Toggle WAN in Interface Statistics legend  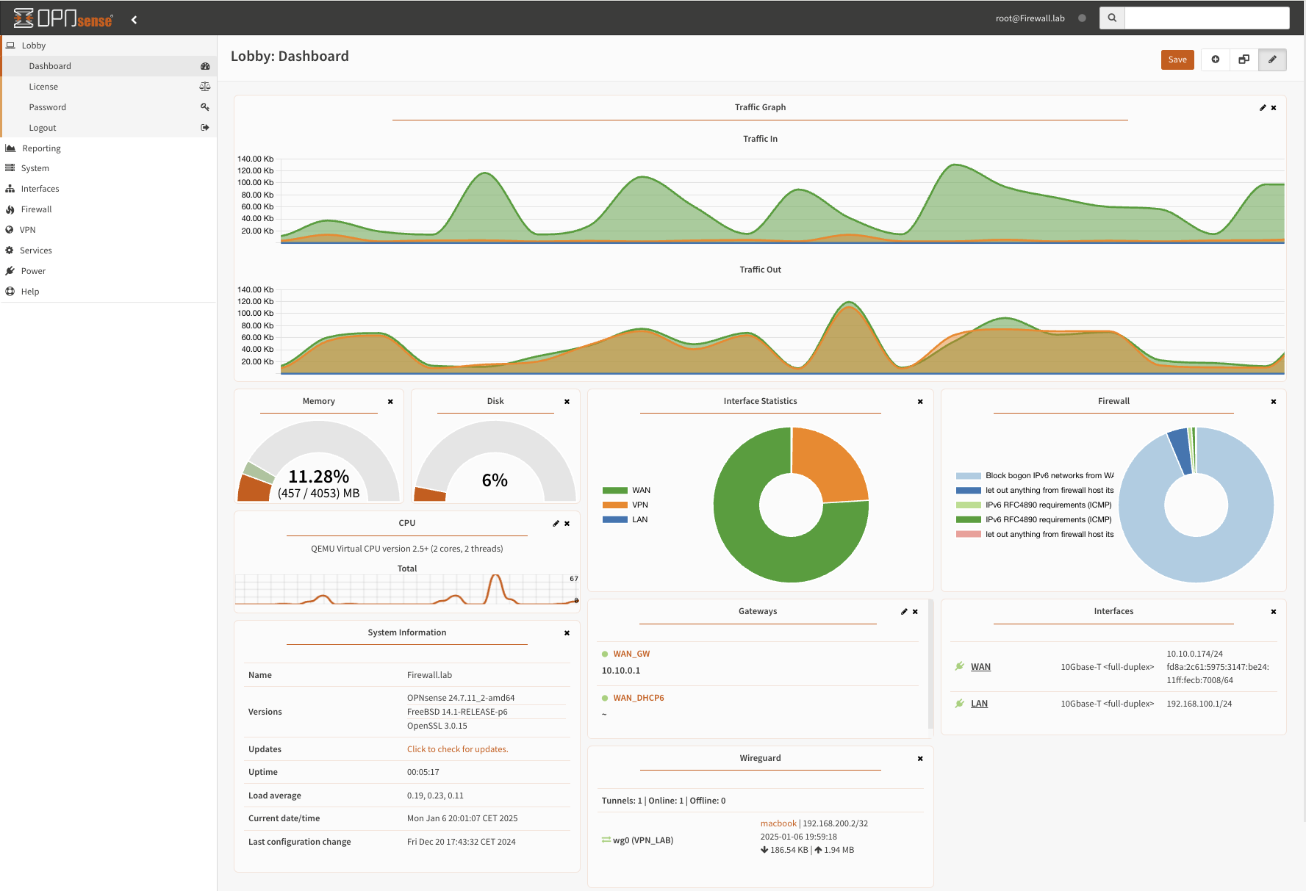(x=626, y=491)
